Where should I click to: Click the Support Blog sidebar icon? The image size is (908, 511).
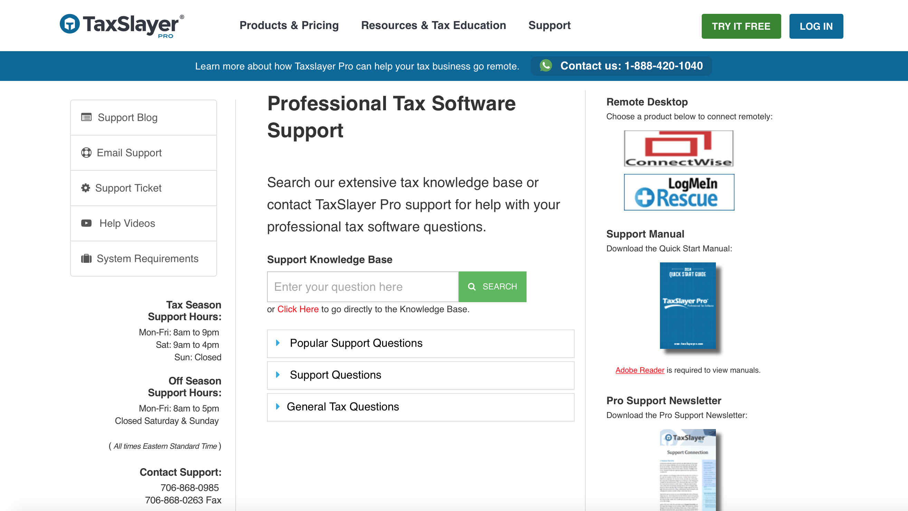[x=86, y=117]
